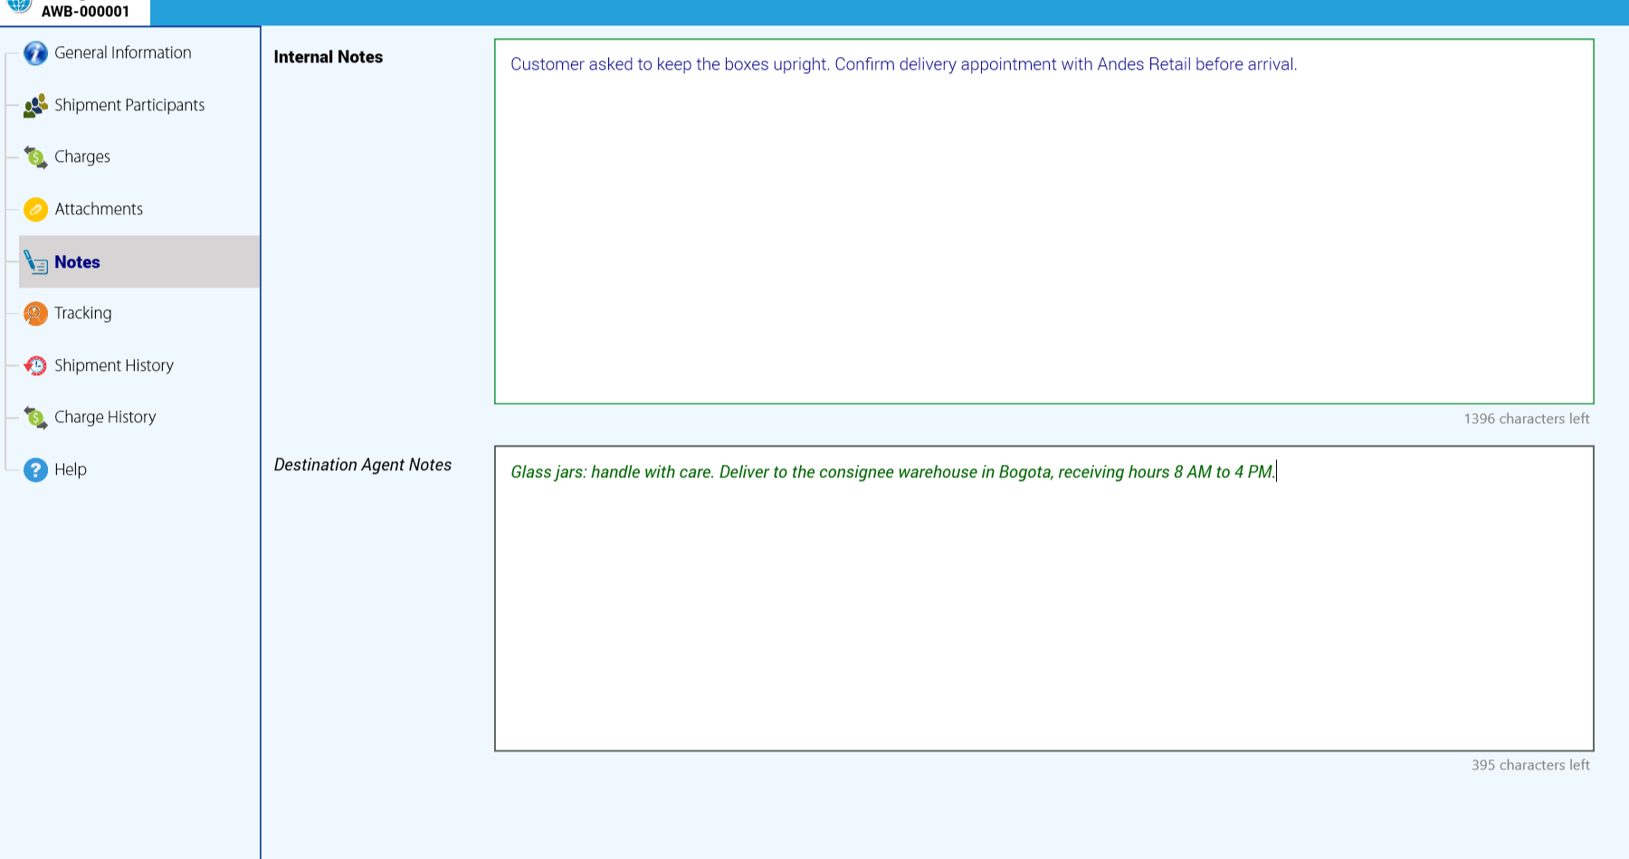Focus the Destination Agent Notes text area
Viewport: 1629px width, 859px height.
1043,599
